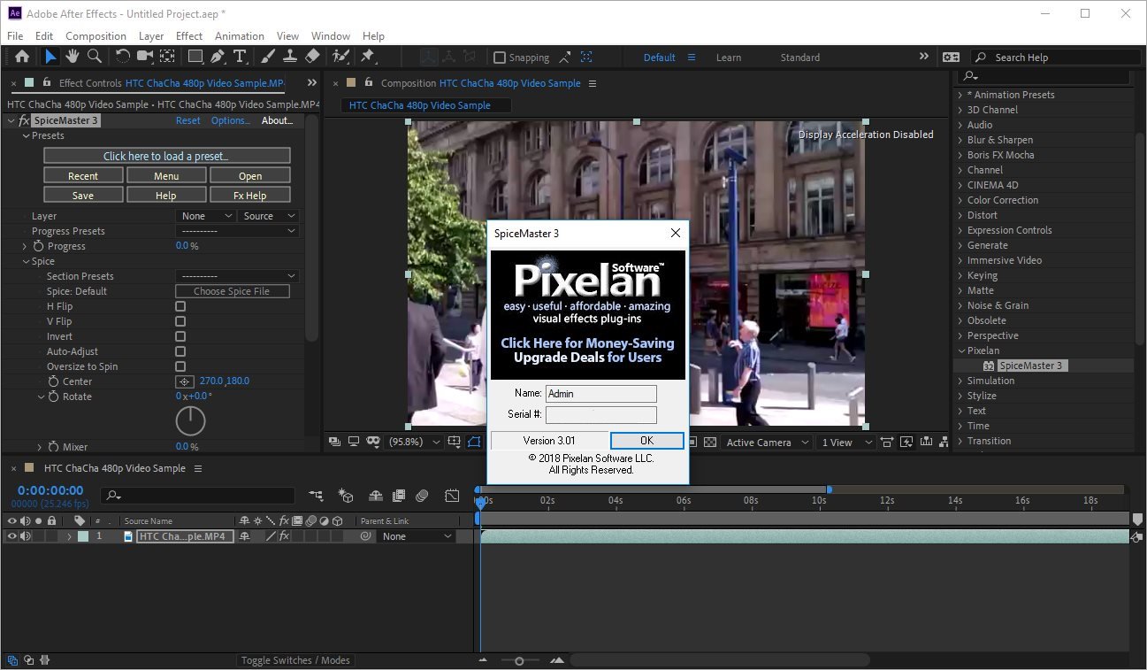
Task: Mute layer 1 audio speaker toggle
Action: 25,536
